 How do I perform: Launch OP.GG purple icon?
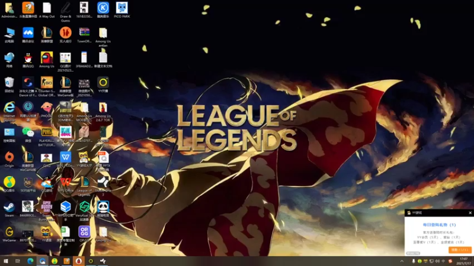tap(84, 232)
